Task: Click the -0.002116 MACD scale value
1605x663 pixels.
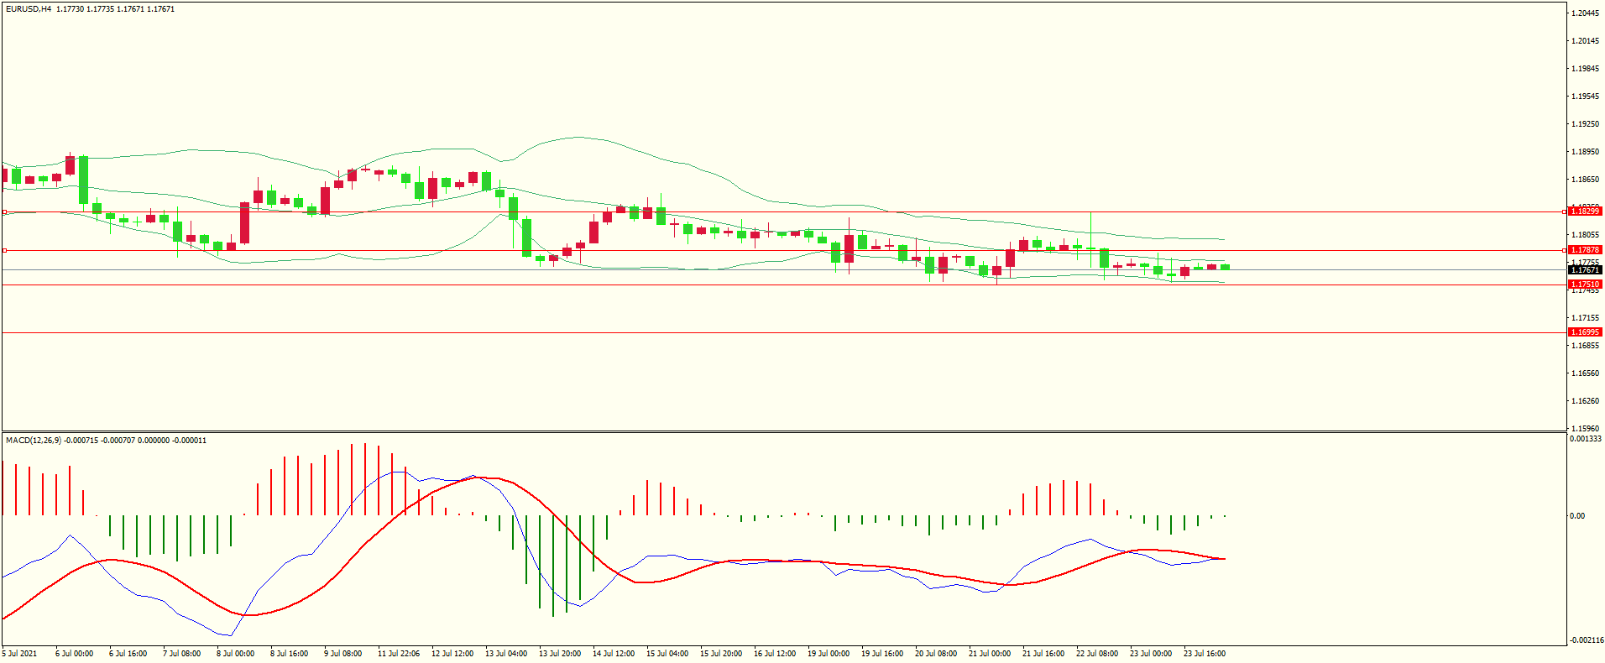Action: coord(1586,640)
